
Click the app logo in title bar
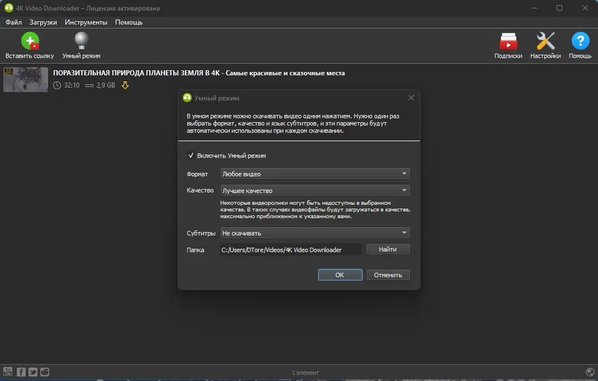(8, 8)
